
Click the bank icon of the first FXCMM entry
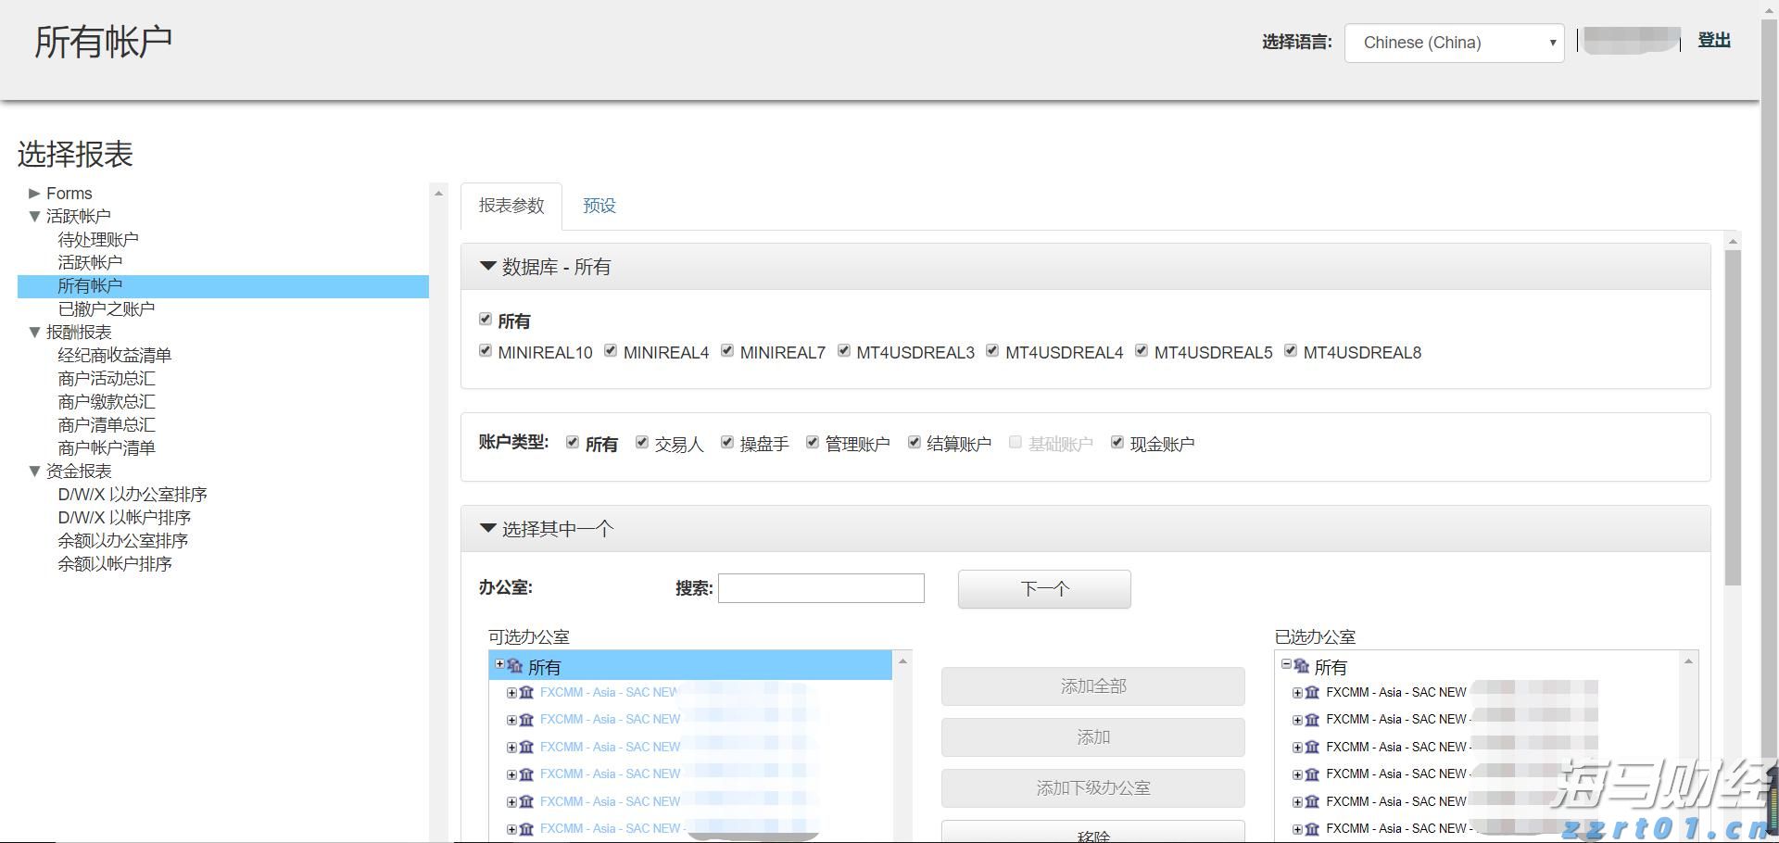[x=526, y=693]
